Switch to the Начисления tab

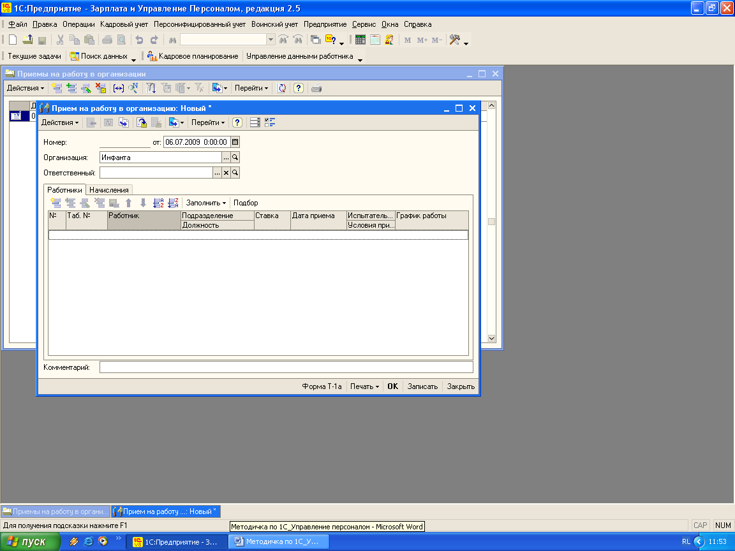coord(108,190)
